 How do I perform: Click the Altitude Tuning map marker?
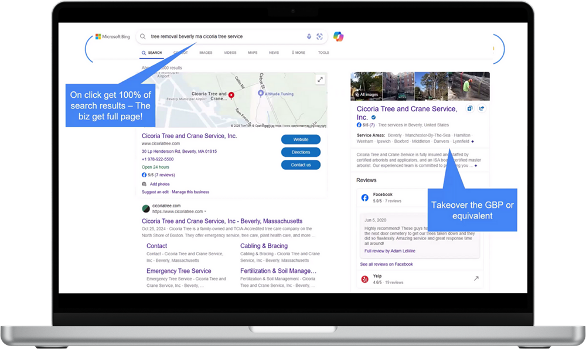tap(261, 93)
